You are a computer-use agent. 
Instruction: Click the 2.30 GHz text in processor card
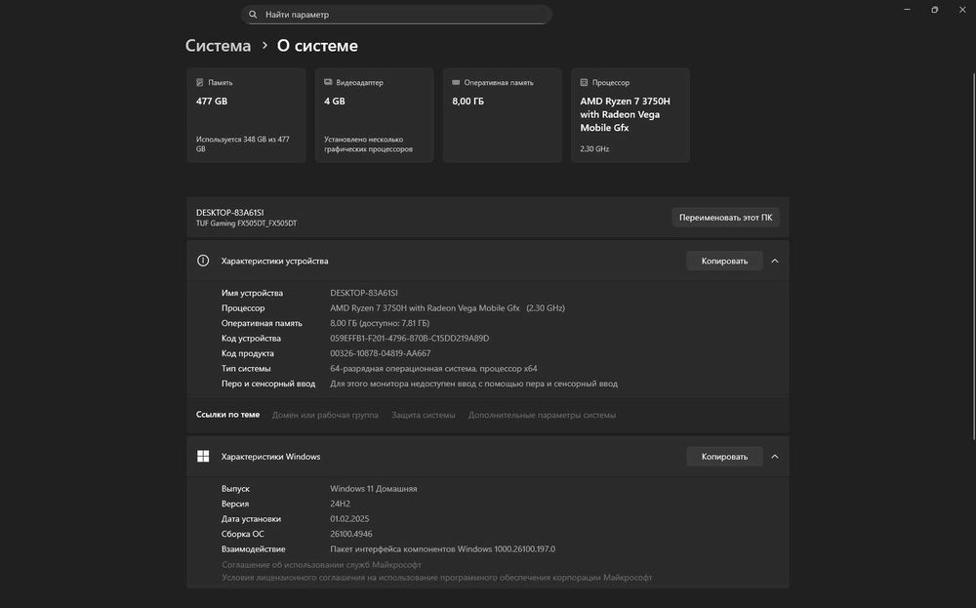click(x=594, y=148)
